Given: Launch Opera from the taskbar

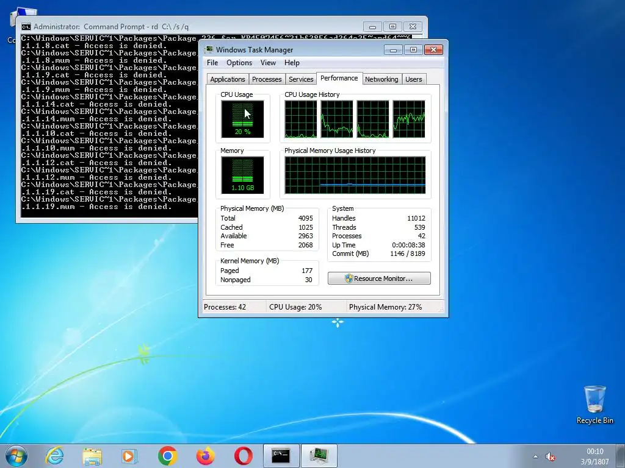Looking at the screenshot, I should click(243, 456).
